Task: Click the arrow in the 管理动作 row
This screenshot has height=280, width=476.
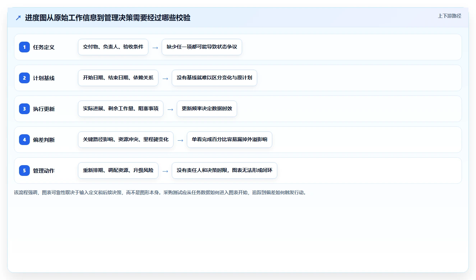Action: [x=165, y=171]
